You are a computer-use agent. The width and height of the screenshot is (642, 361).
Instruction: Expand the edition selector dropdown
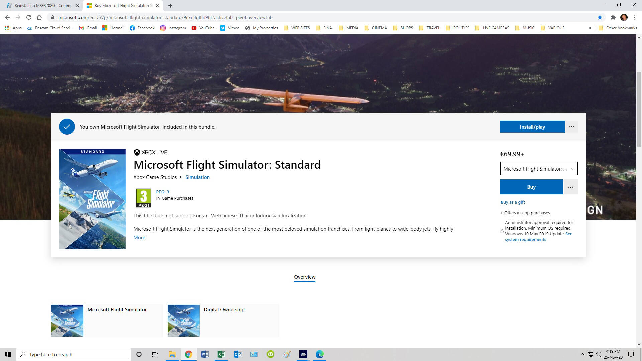pyautogui.click(x=539, y=169)
